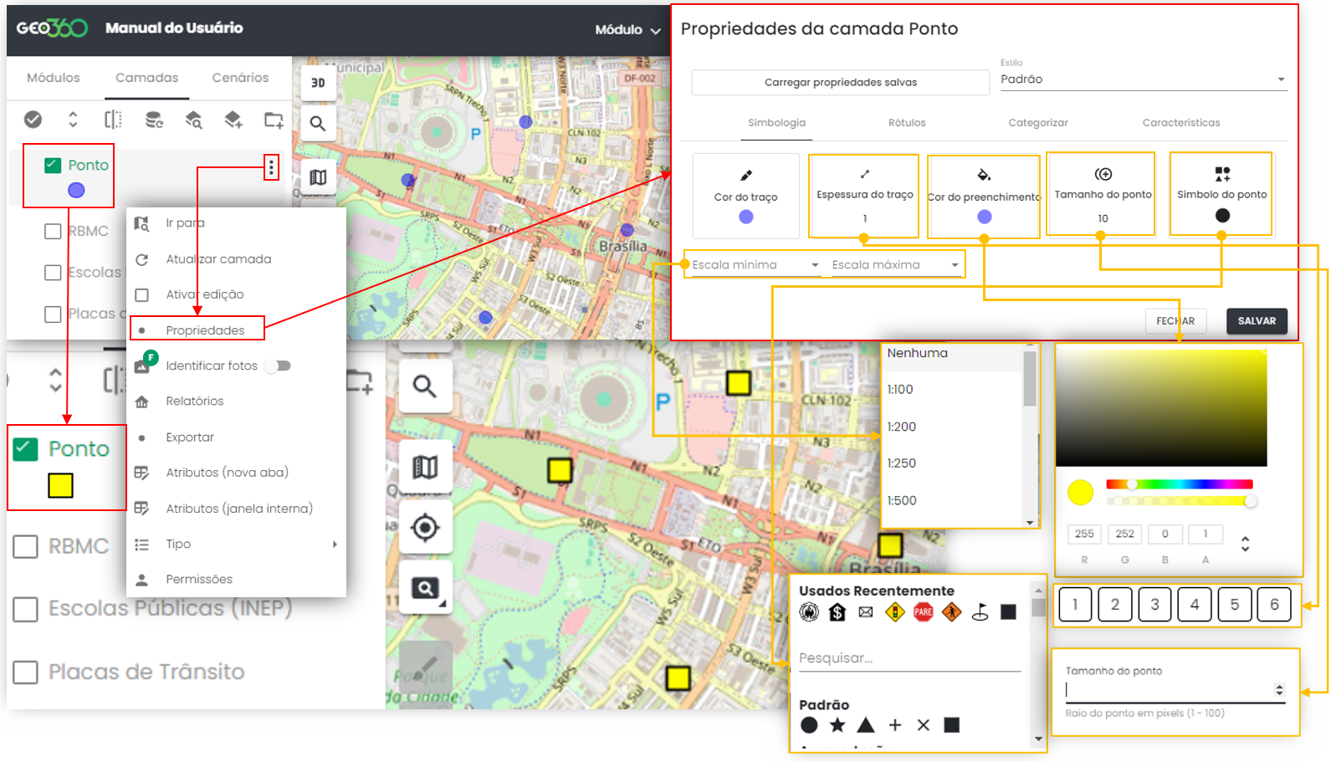Screen dimensions: 1331x762
Task: Click the GEO360 logo
Action: (52, 28)
